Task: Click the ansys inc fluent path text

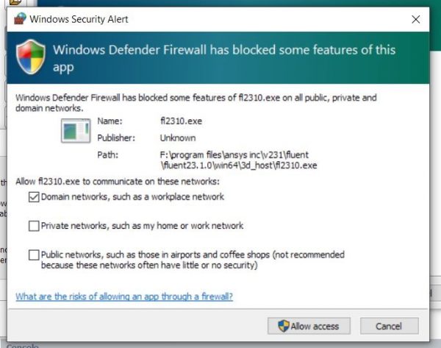Action: 238,160
